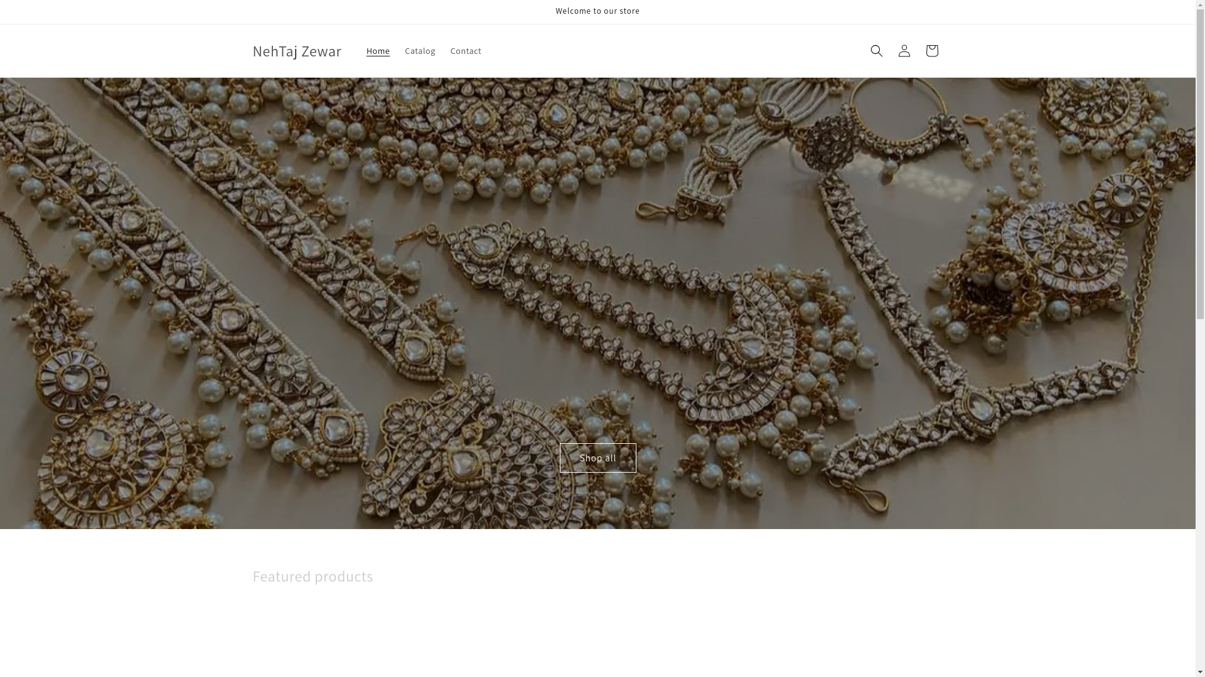The height and width of the screenshot is (677, 1205).
Task: Click the account log in icon
Action: pyautogui.click(x=904, y=51)
